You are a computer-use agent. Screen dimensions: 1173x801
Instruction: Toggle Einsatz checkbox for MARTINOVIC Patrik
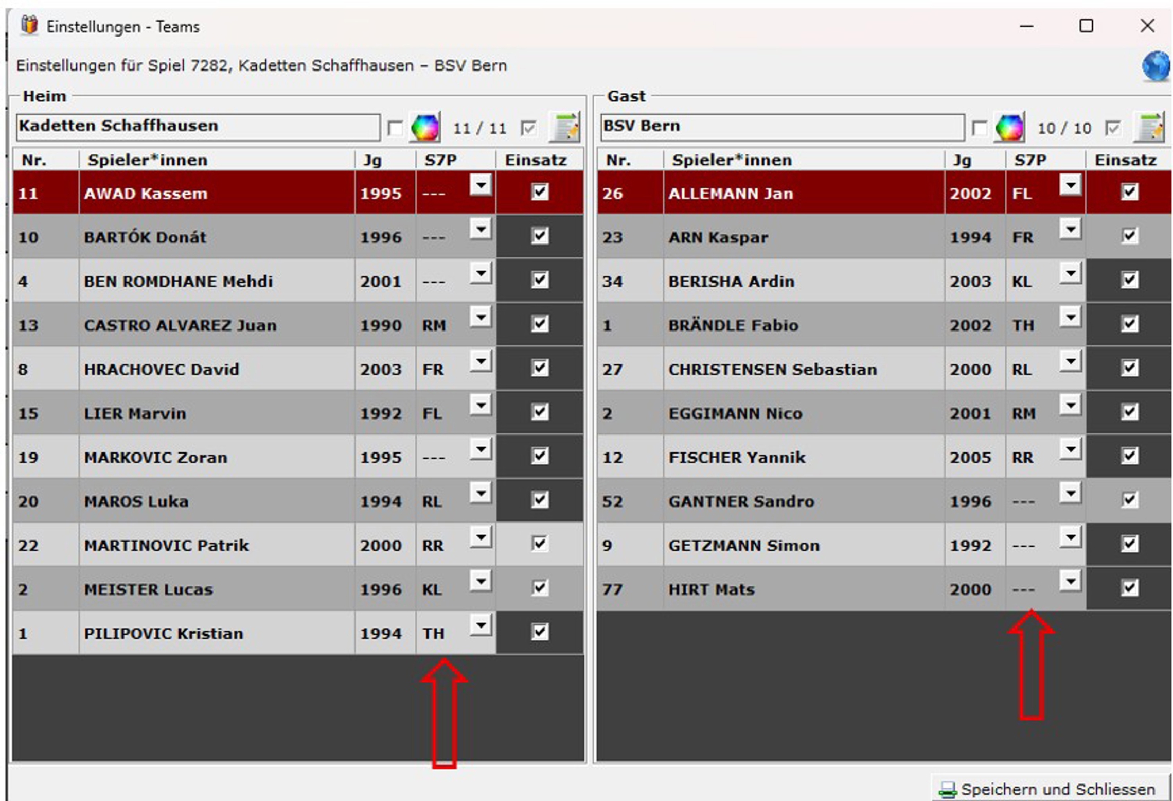tap(540, 544)
